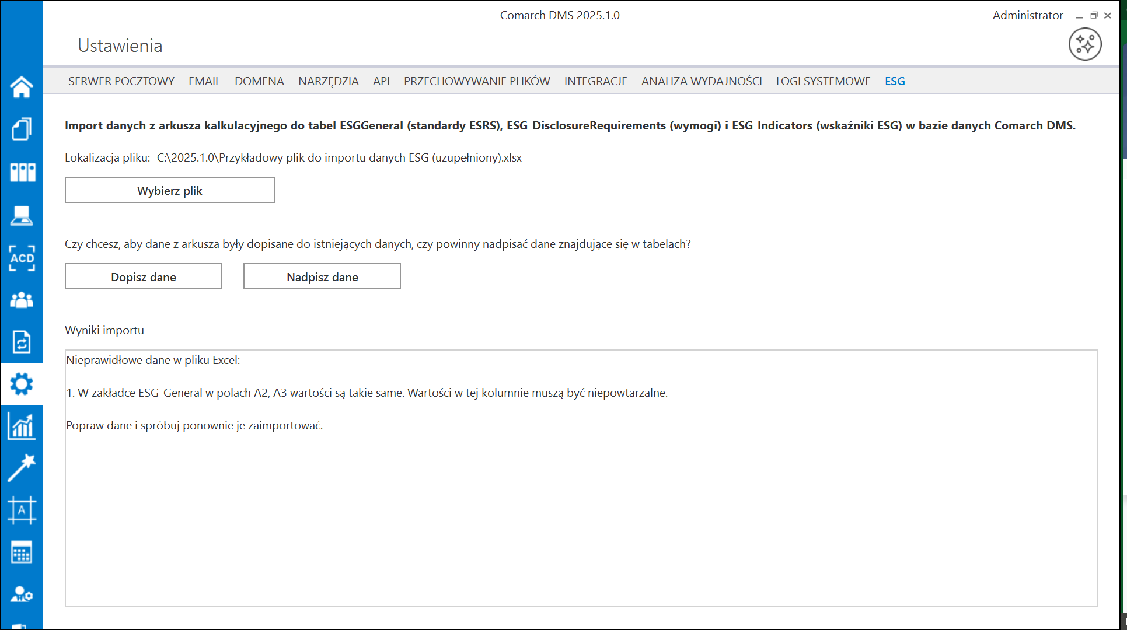Screen dimensions: 1127x630
Task: Click the Dopisz dane button
Action: pyautogui.click(x=144, y=276)
